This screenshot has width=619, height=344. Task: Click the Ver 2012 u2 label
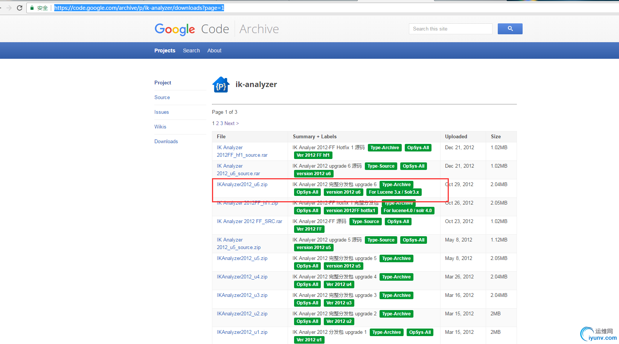coord(339,321)
